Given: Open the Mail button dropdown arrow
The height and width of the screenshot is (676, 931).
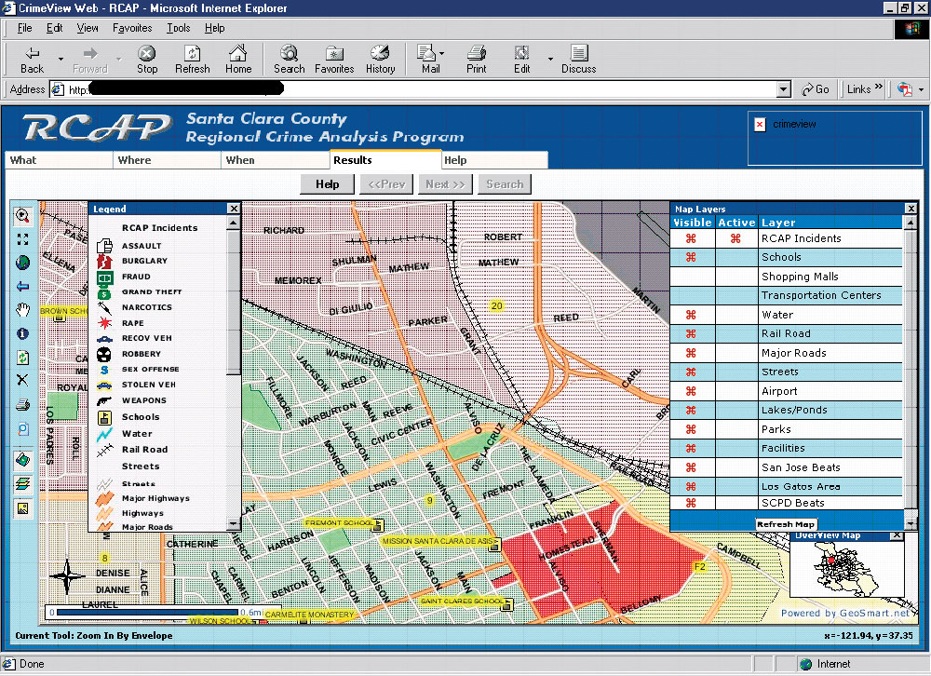Looking at the screenshot, I should click(441, 53).
